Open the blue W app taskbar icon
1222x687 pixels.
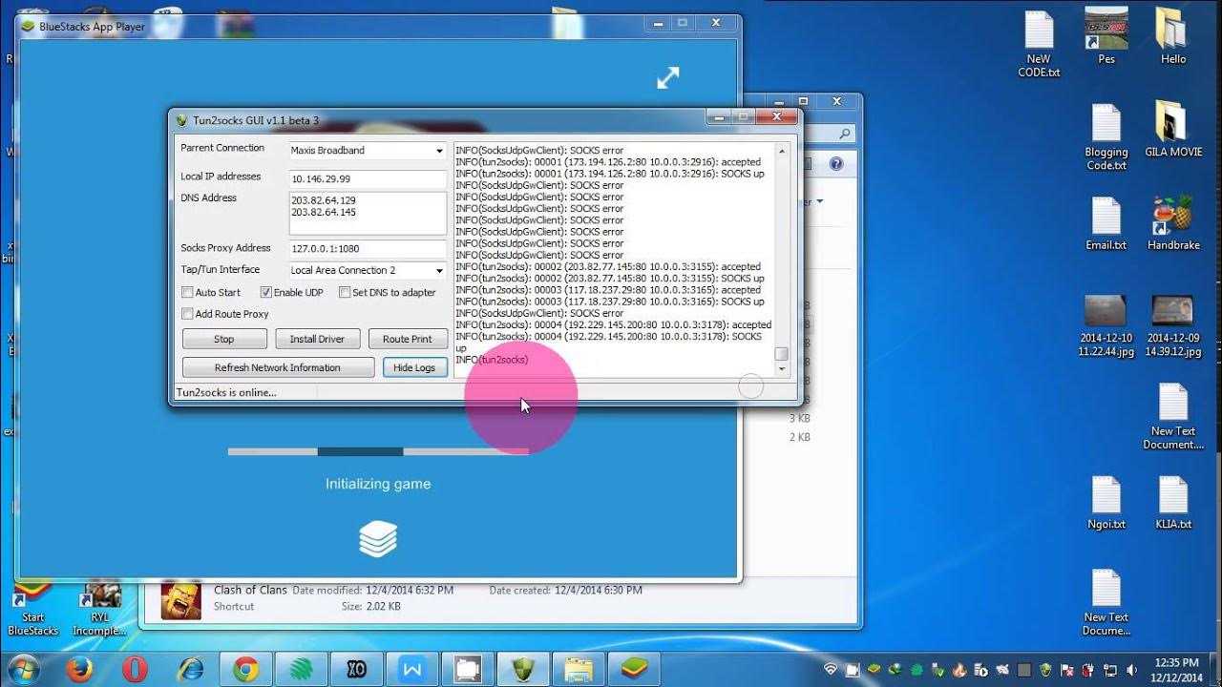[412, 670]
